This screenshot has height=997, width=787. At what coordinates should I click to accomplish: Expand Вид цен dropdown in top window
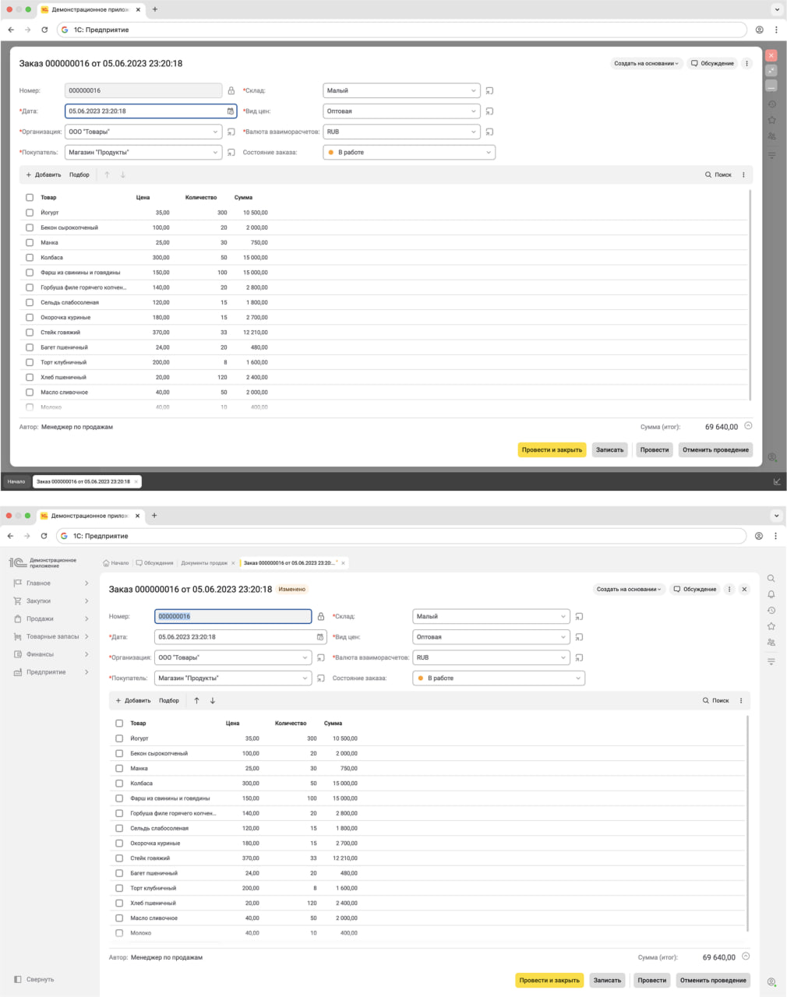[473, 111]
